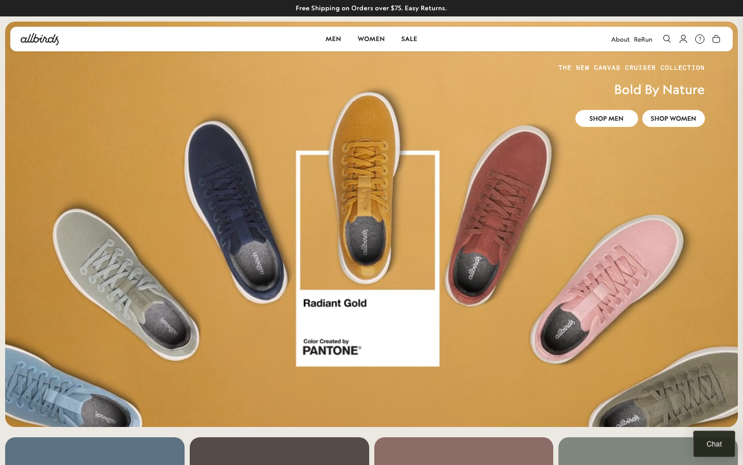This screenshot has height=465, width=743.
Task: Select the dark brown card below the hero
Action: [x=279, y=451]
